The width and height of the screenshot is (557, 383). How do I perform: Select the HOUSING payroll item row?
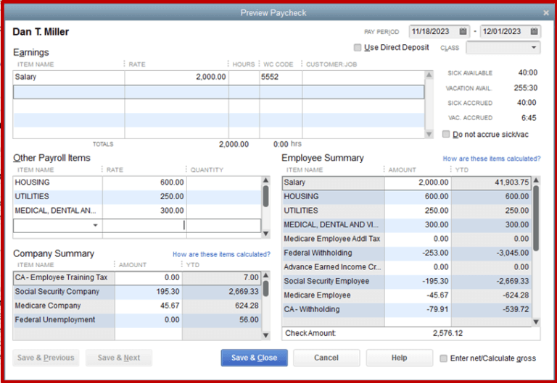click(137, 182)
